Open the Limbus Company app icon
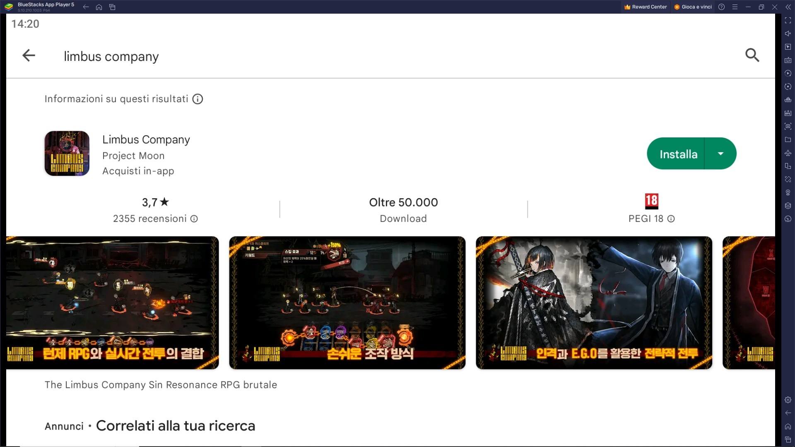Image resolution: width=795 pixels, height=447 pixels. point(67,154)
